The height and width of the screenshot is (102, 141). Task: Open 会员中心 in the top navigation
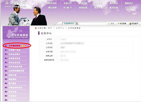129,8
